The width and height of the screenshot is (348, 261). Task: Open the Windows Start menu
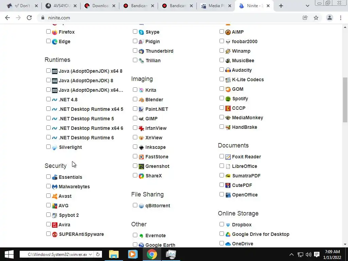pyautogui.click(x=9, y=254)
